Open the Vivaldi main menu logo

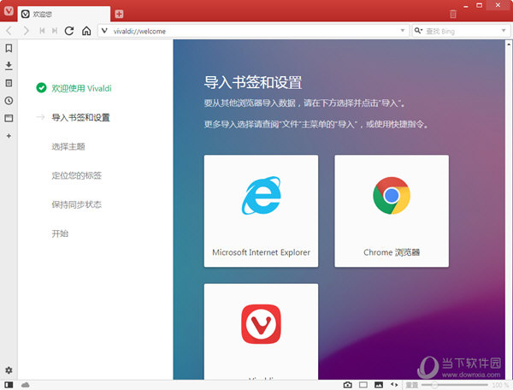(9, 11)
